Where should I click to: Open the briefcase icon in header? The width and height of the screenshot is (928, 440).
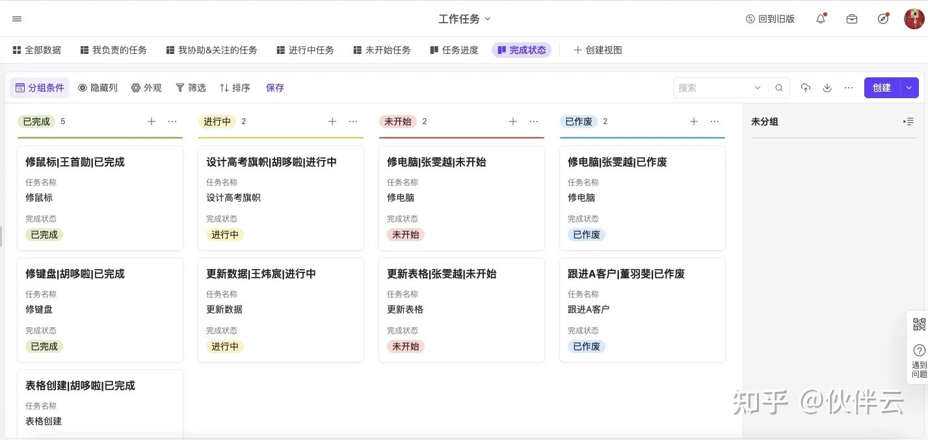tap(852, 19)
